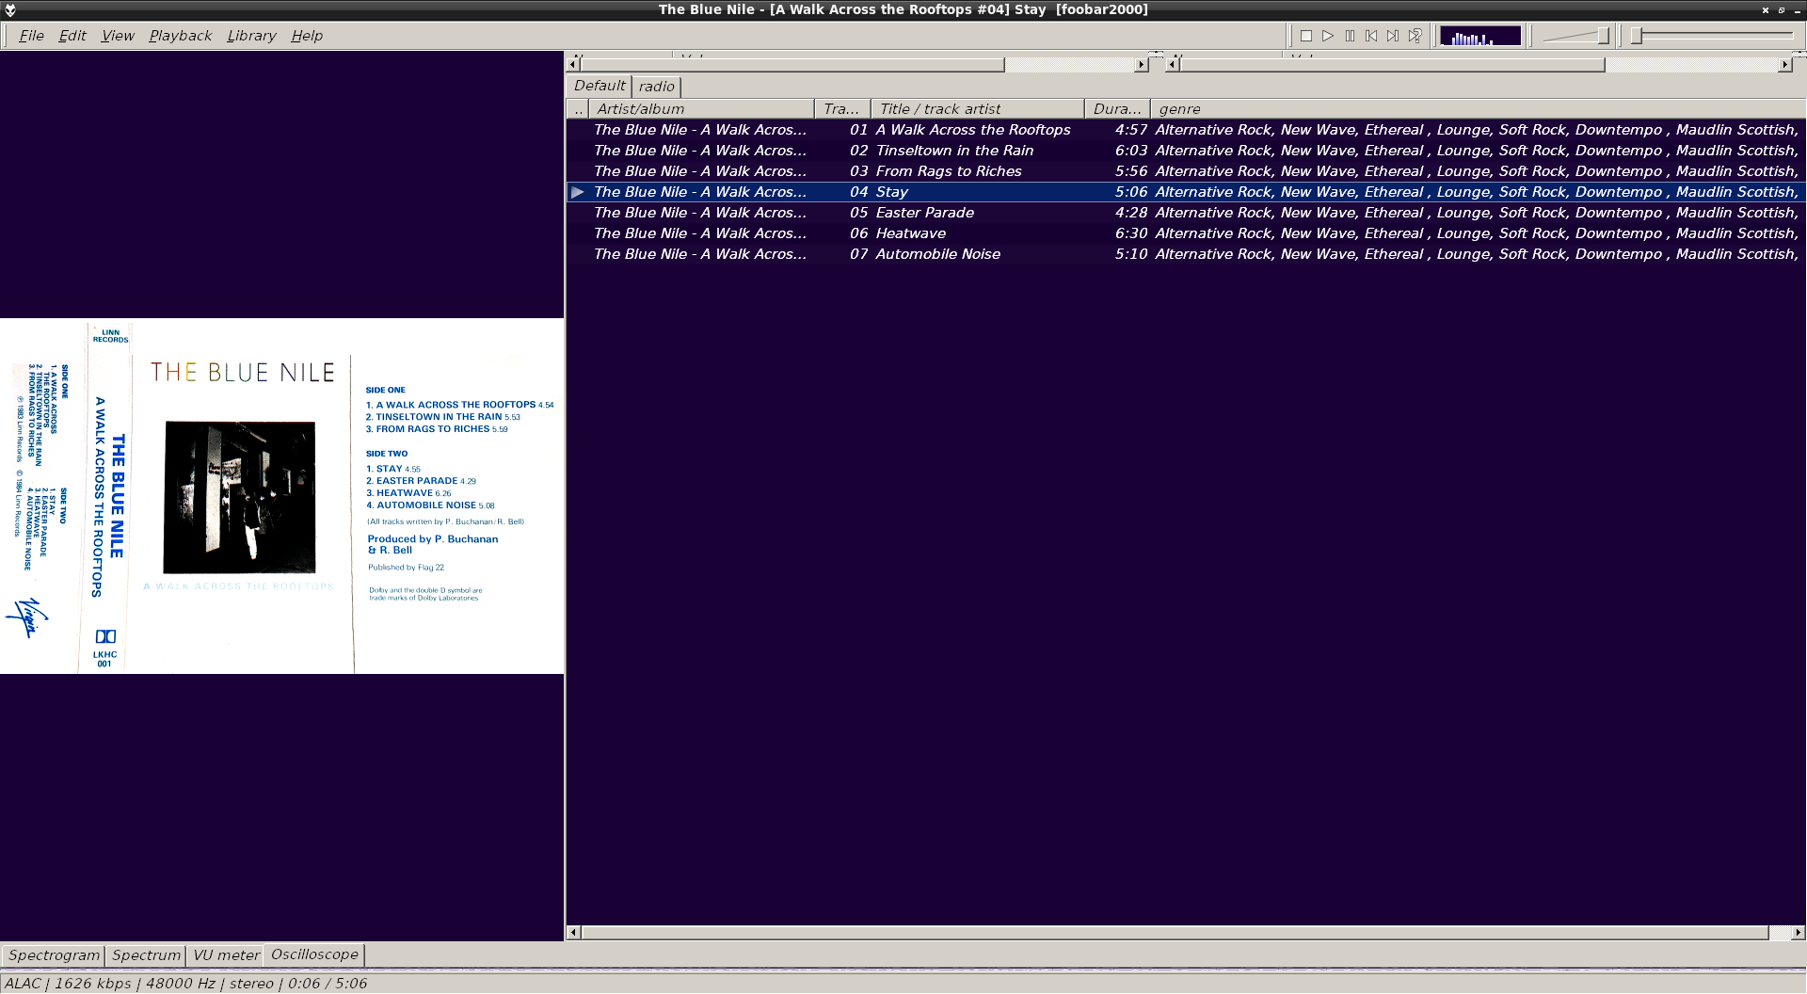This screenshot has height=994, width=1807.
Task: Open the Help menu
Action: [307, 36]
